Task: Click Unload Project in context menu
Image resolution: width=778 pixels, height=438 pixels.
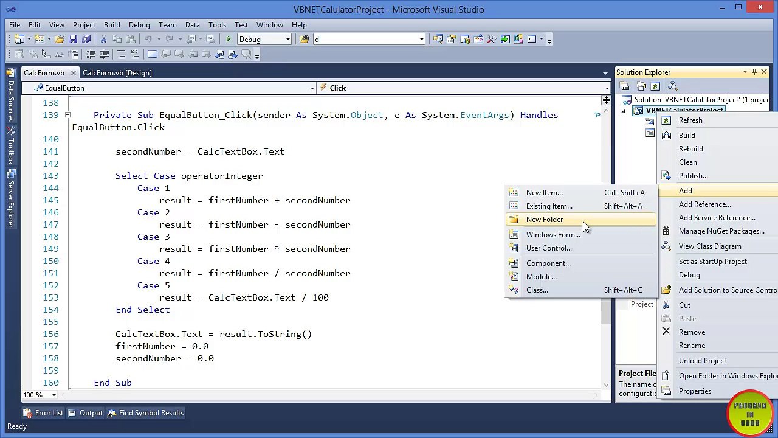Action: [x=718, y=361]
